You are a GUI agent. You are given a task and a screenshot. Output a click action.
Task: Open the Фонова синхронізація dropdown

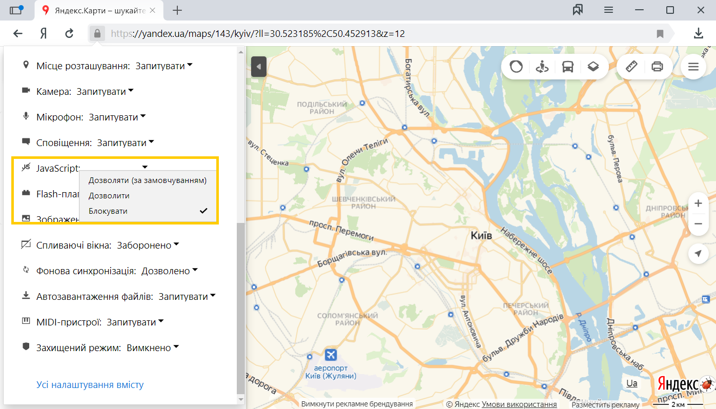pyautogui.click(x=170, y=271)
